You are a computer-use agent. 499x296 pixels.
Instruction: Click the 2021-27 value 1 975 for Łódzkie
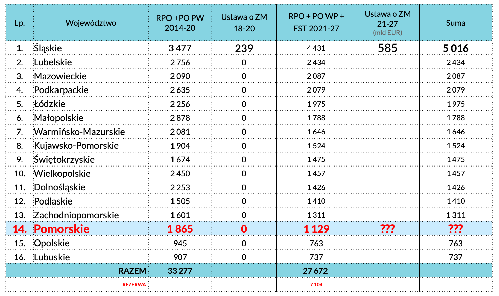pos(316,104)
